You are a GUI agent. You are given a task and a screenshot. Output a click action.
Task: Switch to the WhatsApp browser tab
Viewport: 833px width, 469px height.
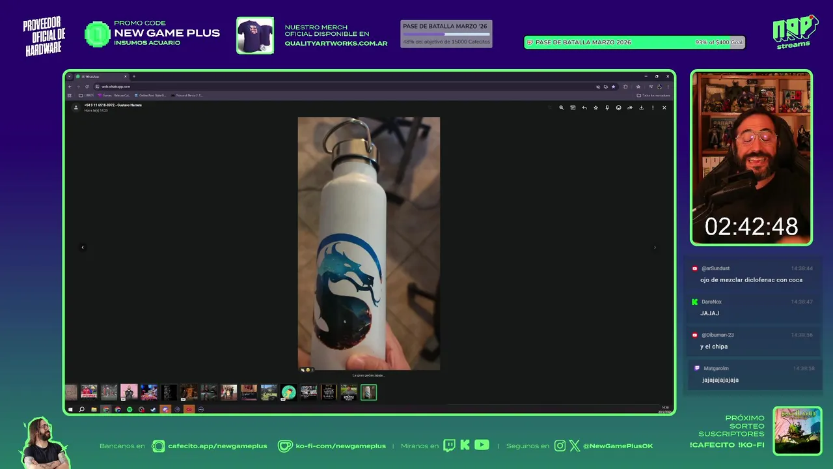(101, 77)
